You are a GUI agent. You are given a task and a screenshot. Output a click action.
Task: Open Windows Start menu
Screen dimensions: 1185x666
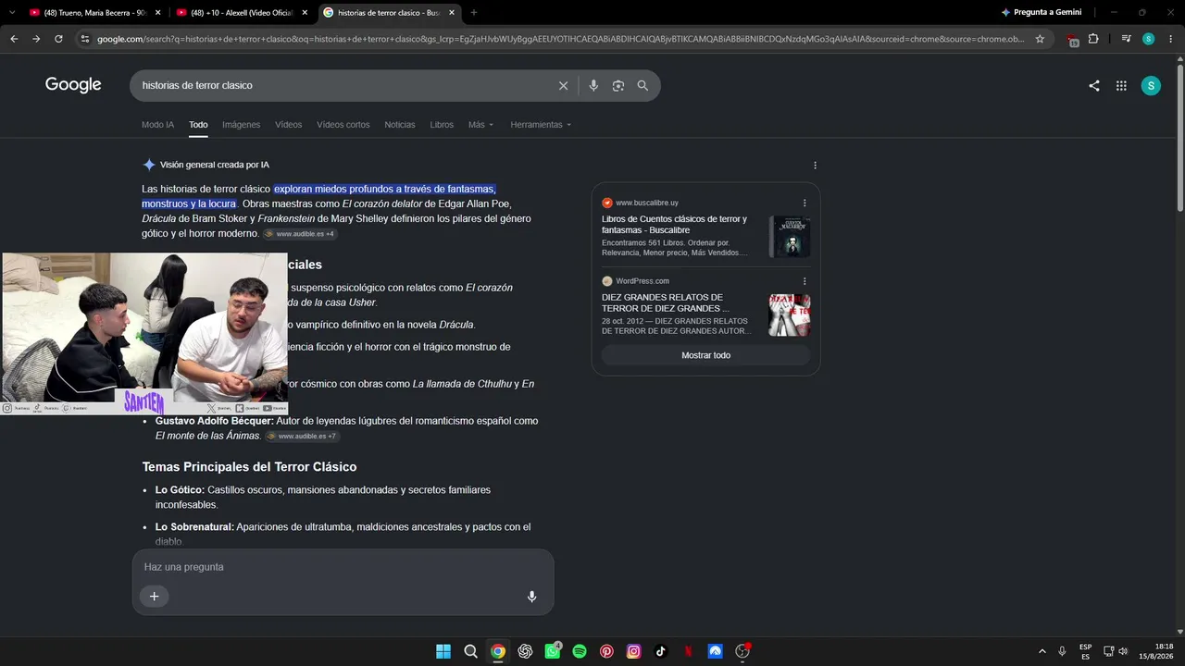(443, 651)
